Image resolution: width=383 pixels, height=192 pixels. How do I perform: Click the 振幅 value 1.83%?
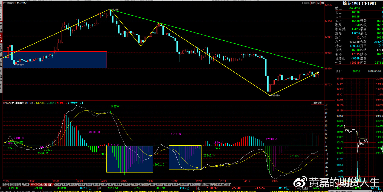pos(356,33)
